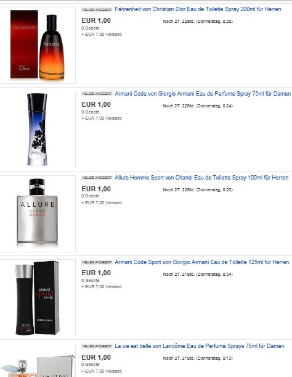Click the Armani Sport Code product thumbnail

point(37,297)
